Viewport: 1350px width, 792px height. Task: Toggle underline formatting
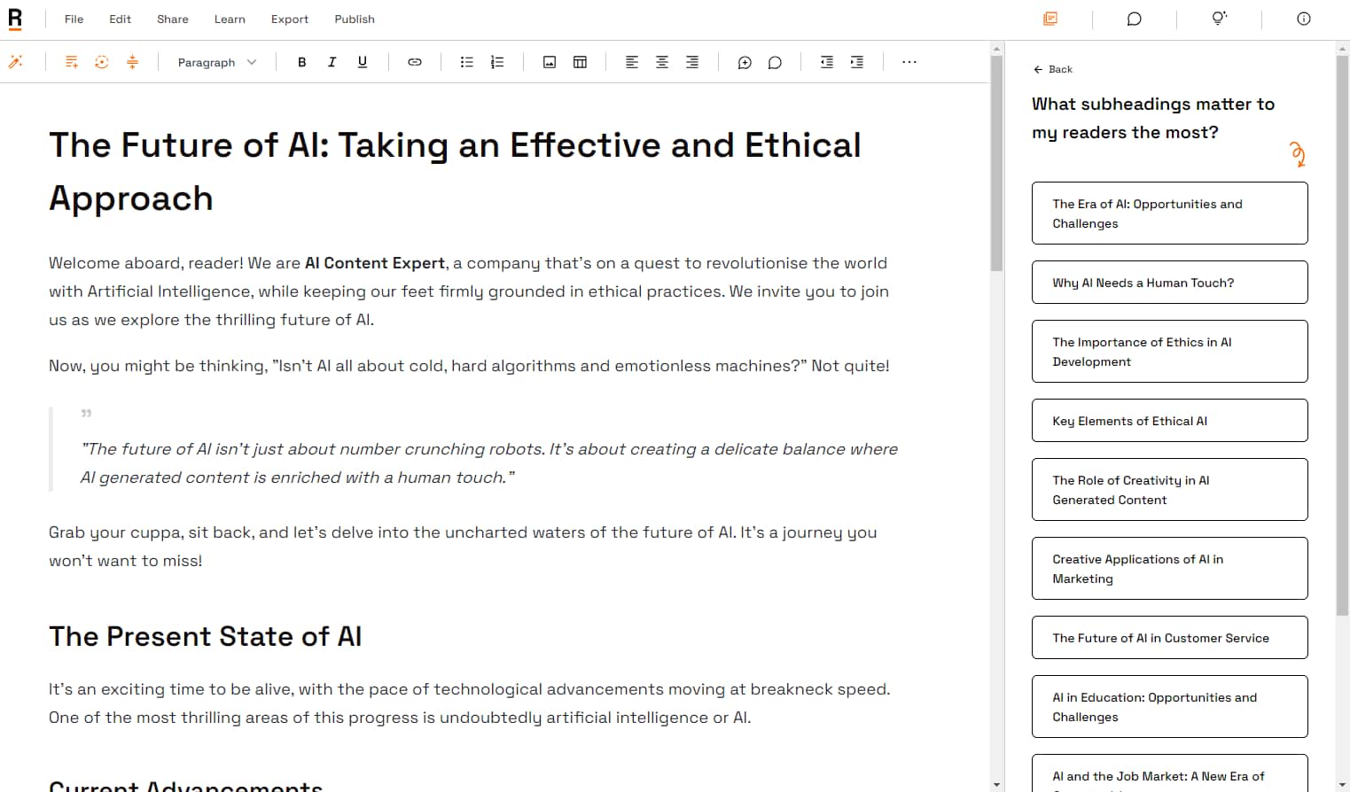coord(362,62)
